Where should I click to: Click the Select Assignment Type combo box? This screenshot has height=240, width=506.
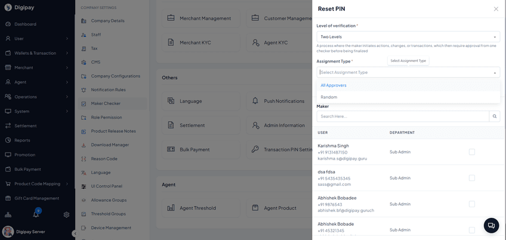408,73
